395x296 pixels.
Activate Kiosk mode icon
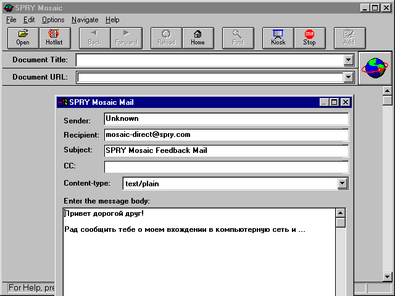click(278, 38)
